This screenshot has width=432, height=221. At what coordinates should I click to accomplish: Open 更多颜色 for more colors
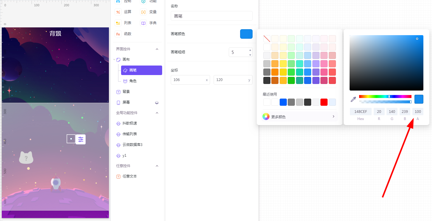(x=299, y=117)
